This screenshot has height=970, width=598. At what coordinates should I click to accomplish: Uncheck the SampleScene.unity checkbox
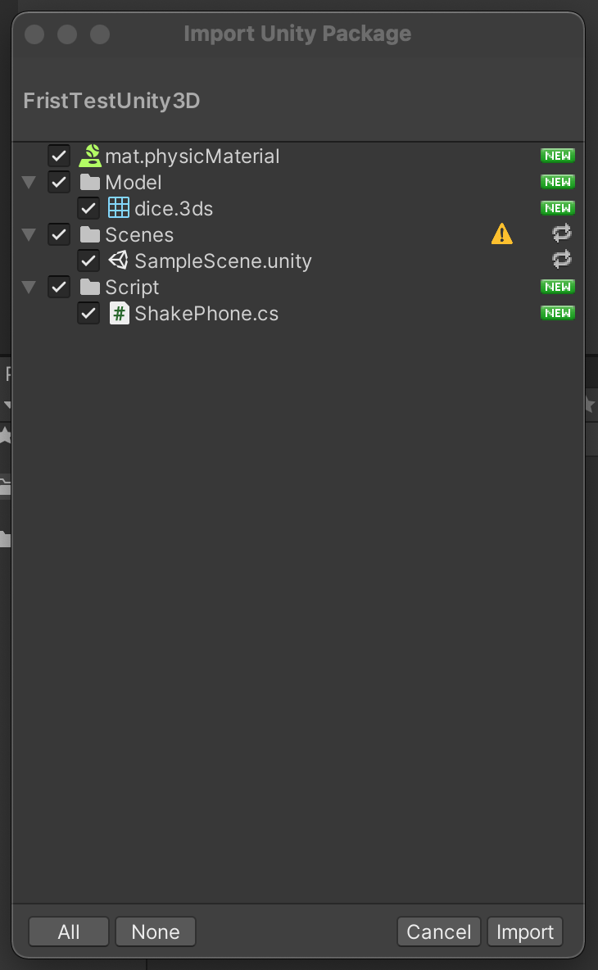[x=88, y=261]
